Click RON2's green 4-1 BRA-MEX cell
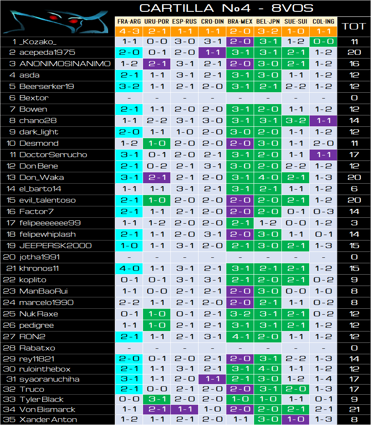 point(240,337)
